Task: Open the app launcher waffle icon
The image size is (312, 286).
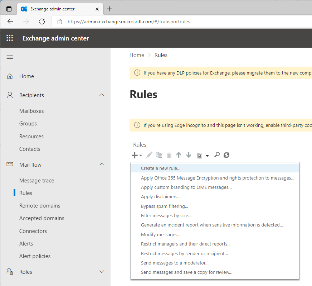Action: pyautogui.click(x=10, y=38)
